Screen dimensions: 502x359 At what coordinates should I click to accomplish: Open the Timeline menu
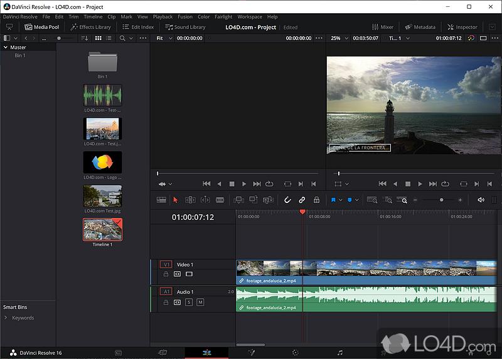click(x=93, y=17)
